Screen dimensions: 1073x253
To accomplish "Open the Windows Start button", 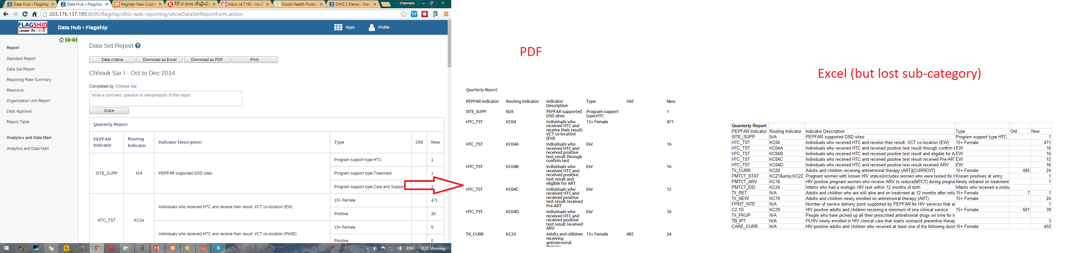I will (6, 248).
